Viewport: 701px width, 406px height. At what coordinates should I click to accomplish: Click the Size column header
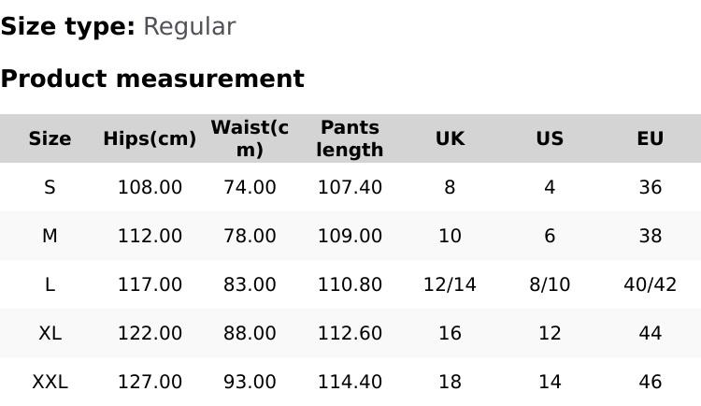coord(50,138)
